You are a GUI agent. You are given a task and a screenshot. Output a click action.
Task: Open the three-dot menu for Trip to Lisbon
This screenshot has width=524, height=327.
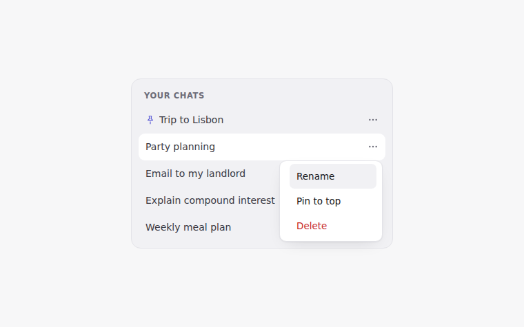372,120
